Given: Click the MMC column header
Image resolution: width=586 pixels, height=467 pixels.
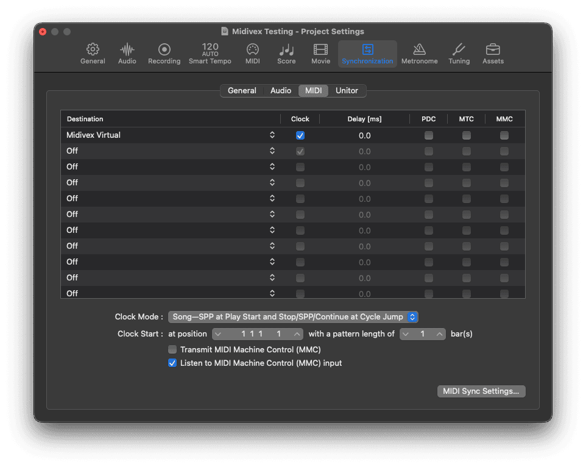Looking at the screenshot, I should [x=504, y=119].
